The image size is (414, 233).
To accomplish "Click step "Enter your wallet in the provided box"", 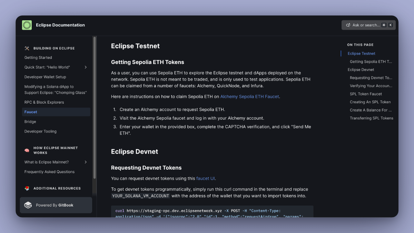I will (x=215, y=130).
